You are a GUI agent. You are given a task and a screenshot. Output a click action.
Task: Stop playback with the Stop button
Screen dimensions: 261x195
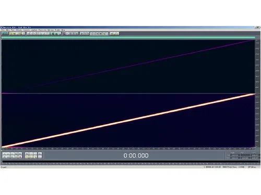click(x=4, y=154)
